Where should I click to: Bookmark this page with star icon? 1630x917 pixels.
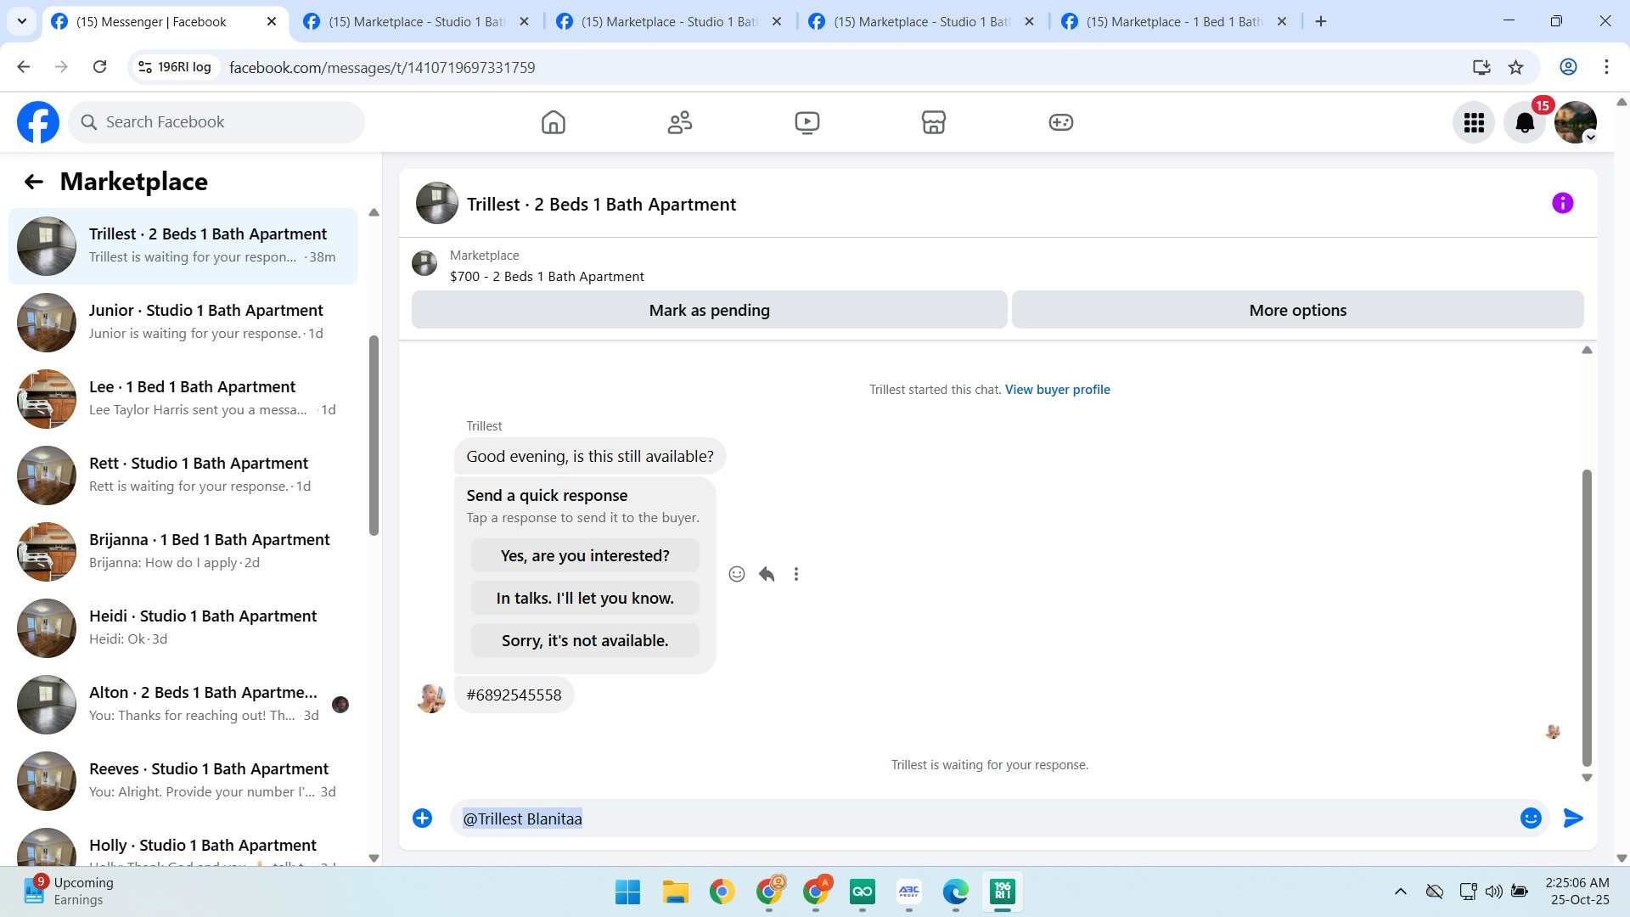tap(1516, 67)
